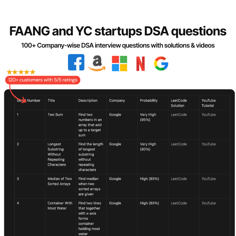Image resolution: width=236 pixels, height=236 pixels.
Task: Click the five gold stars rating
Action: (21, 72)
